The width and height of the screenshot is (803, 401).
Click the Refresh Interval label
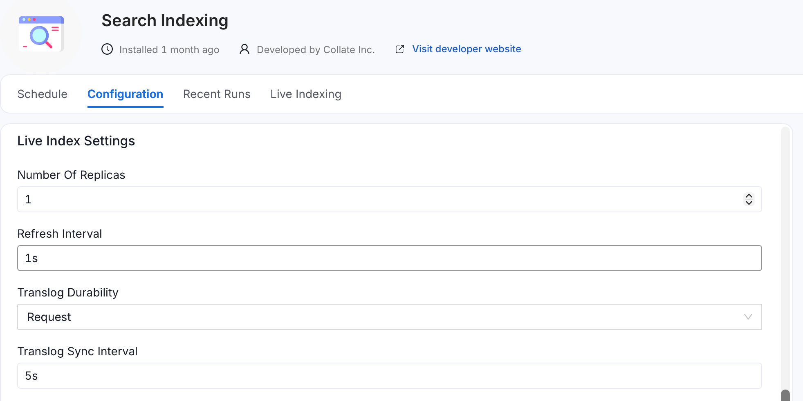60,234
